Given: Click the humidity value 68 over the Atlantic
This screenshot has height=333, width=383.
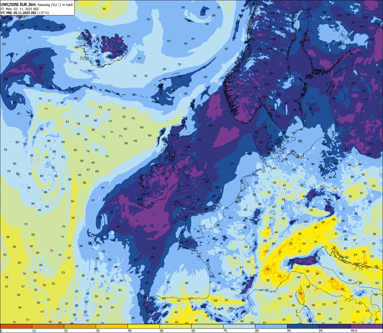Looking at the screenshot, I should pyautogui.click(x=97, y=171).
